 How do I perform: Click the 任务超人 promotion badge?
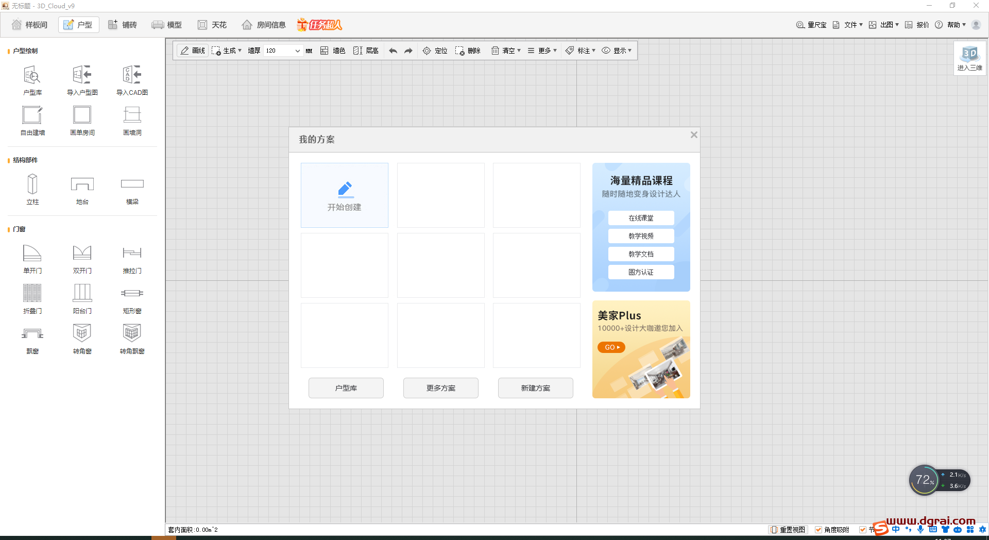click(319, 24)
